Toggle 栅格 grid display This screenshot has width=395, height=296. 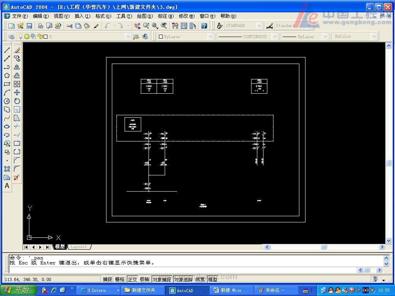(x=120, y=279)
